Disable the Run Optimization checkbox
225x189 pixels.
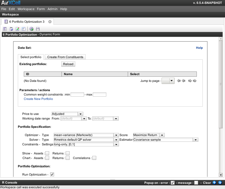(x=52, y=175)
